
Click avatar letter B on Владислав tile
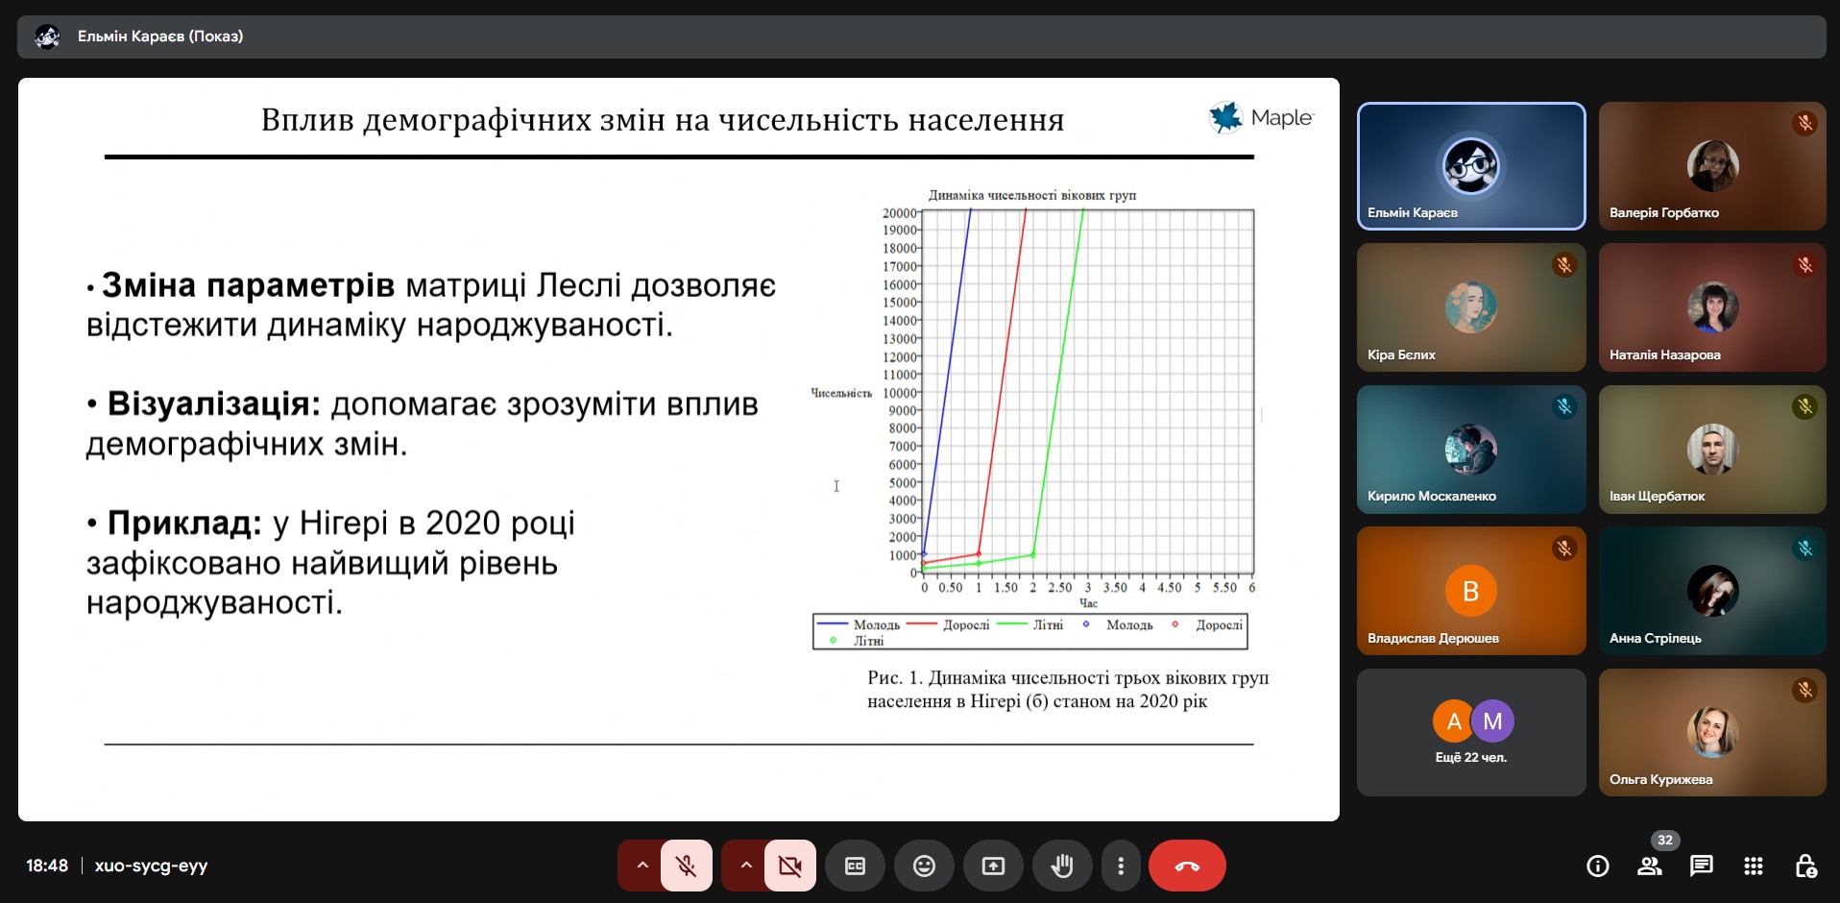pos(1470,591)
